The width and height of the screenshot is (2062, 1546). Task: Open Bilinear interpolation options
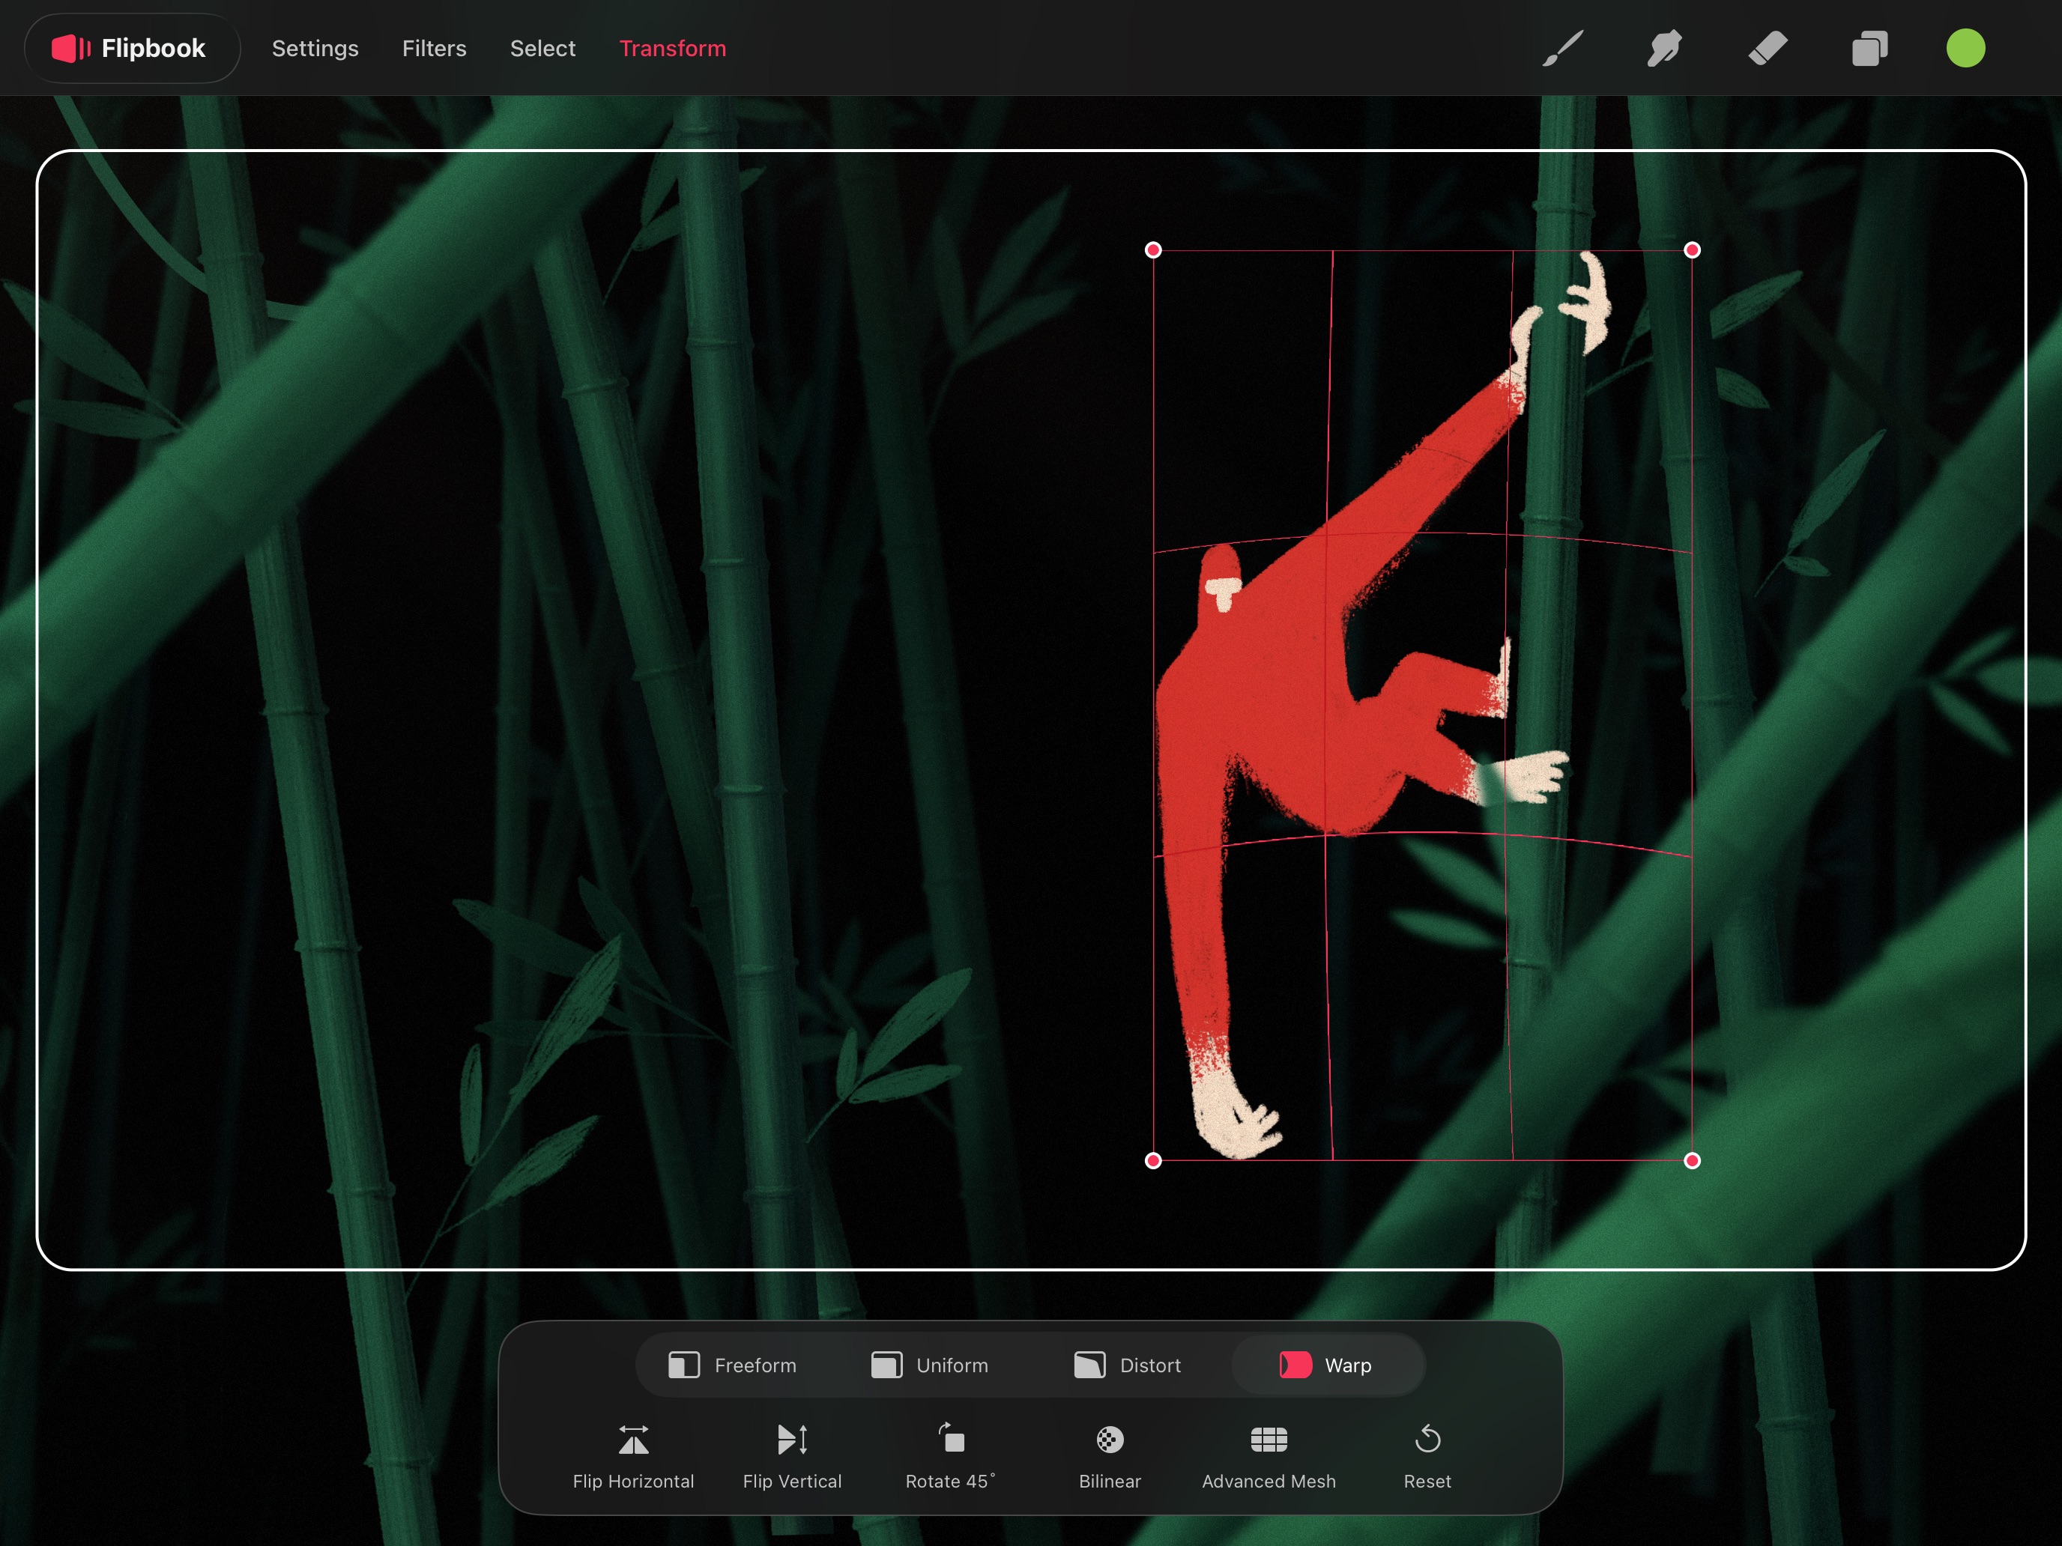click(x=1110, y=1440)
